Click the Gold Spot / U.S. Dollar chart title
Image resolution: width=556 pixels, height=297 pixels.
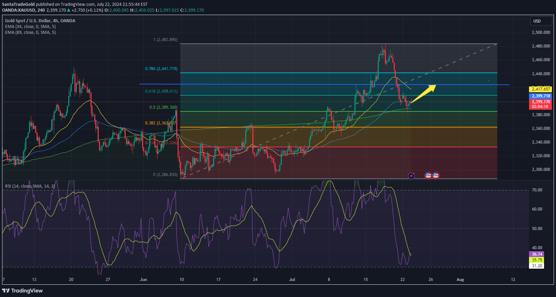40,21
